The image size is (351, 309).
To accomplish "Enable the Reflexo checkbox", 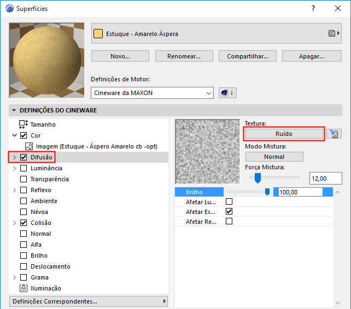I will click(x=24, y=190).
